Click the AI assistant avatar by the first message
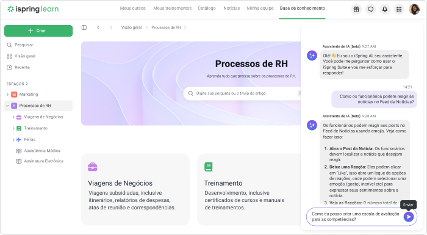Viewport: 427px width, 235px height. coord(312,56)
